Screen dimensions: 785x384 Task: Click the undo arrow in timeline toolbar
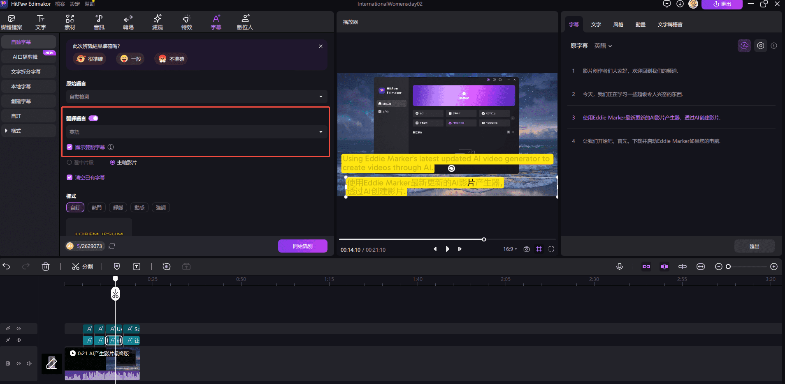click(x=7, y=267)
